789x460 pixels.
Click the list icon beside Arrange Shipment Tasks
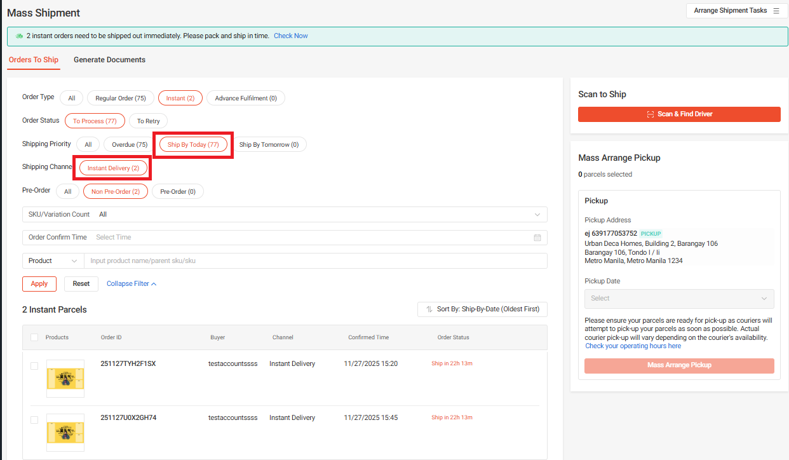click(776, 11)
